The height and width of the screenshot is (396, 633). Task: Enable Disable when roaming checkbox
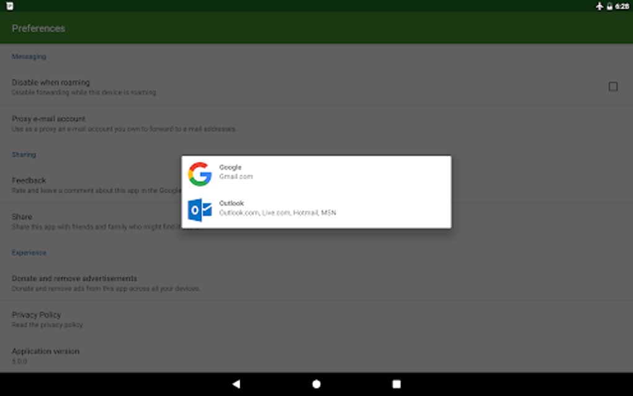pyautogui.click(x=613, y=86)
